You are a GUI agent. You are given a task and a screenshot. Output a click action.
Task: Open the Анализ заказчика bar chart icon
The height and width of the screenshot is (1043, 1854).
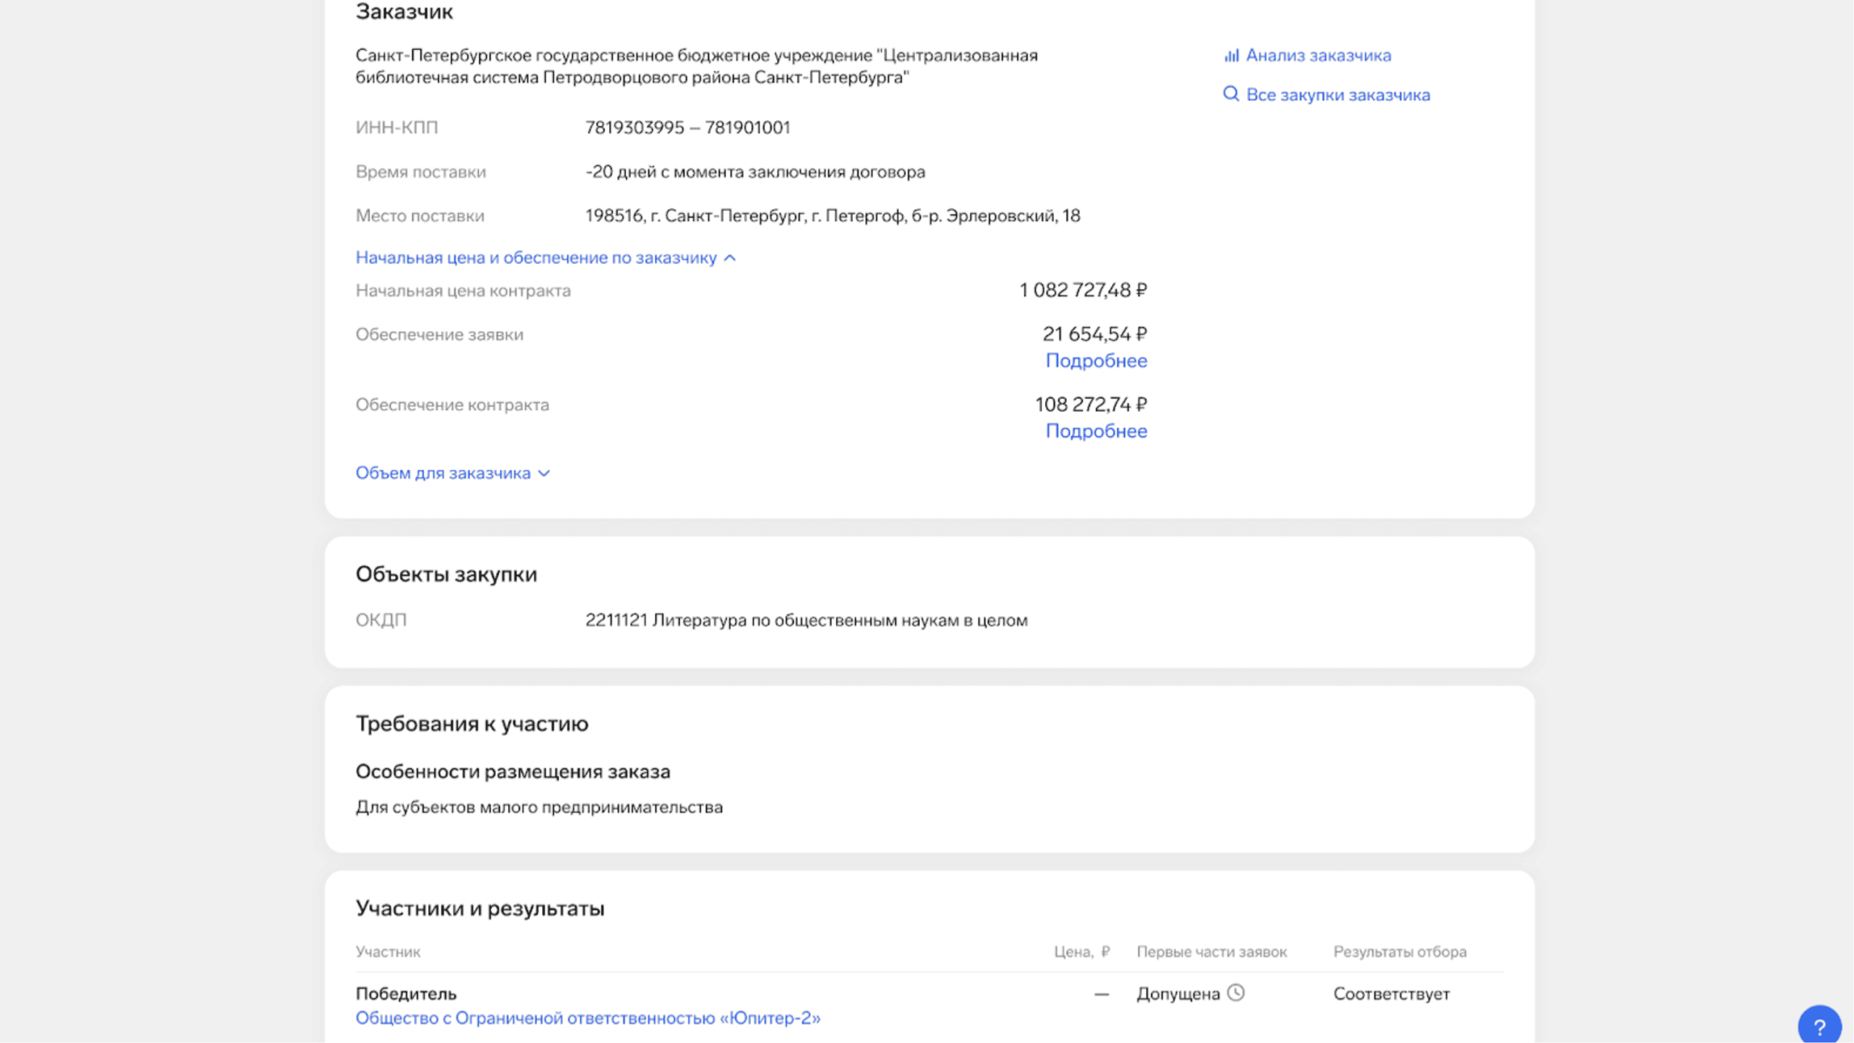pyautogui.click(x=1232, y=55)
